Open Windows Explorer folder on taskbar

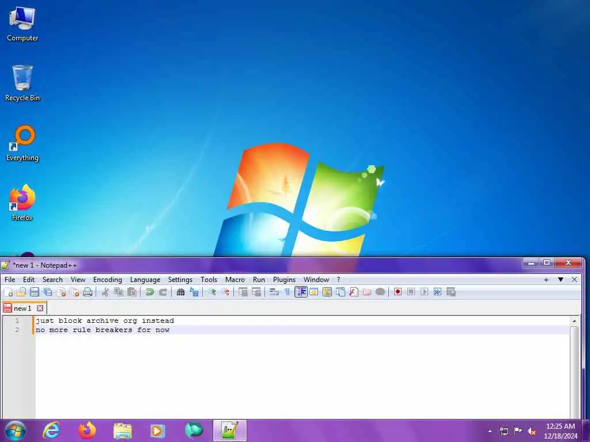pos(123,430)
